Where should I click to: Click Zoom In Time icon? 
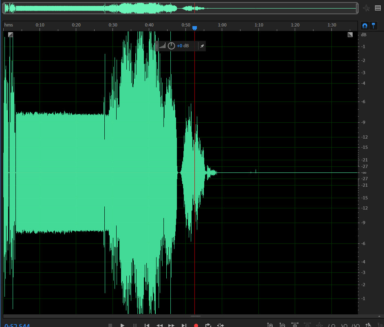[x=295, y=325]
